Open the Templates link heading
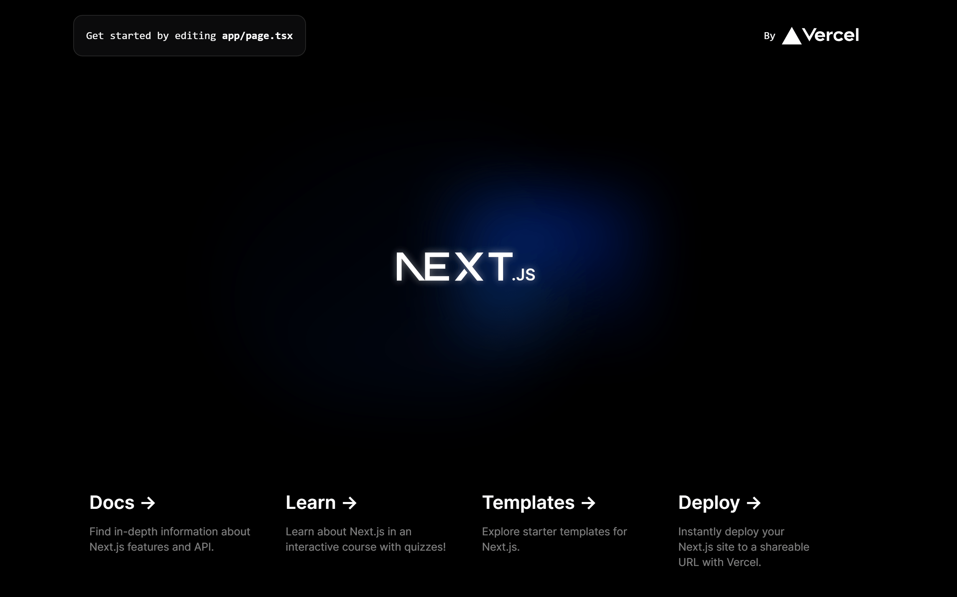 click(x=539, y=503)
